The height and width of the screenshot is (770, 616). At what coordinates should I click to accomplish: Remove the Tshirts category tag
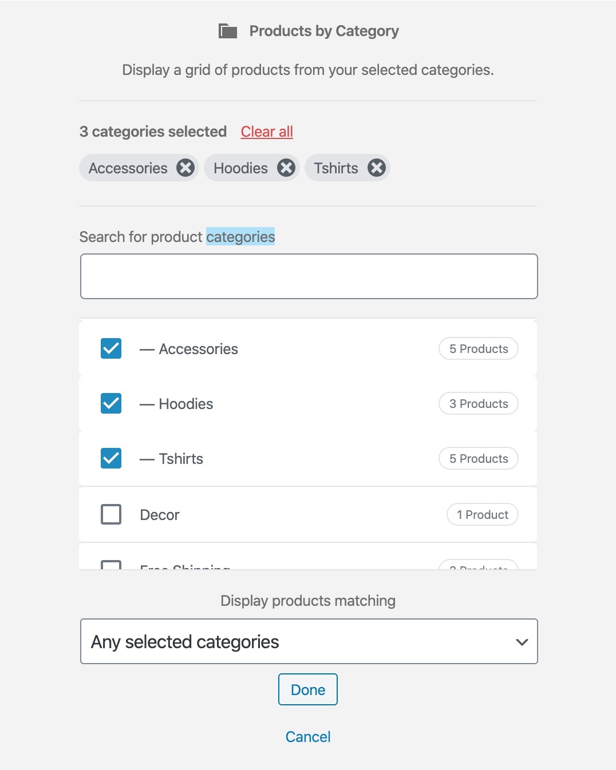(377, 168)
